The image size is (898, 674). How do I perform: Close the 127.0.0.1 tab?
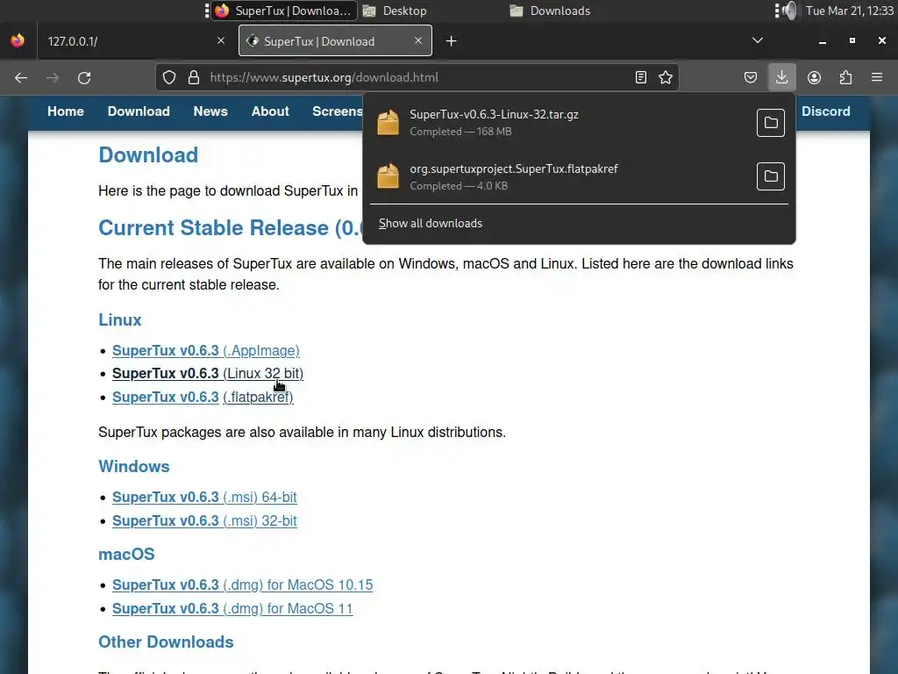(221, 40)
